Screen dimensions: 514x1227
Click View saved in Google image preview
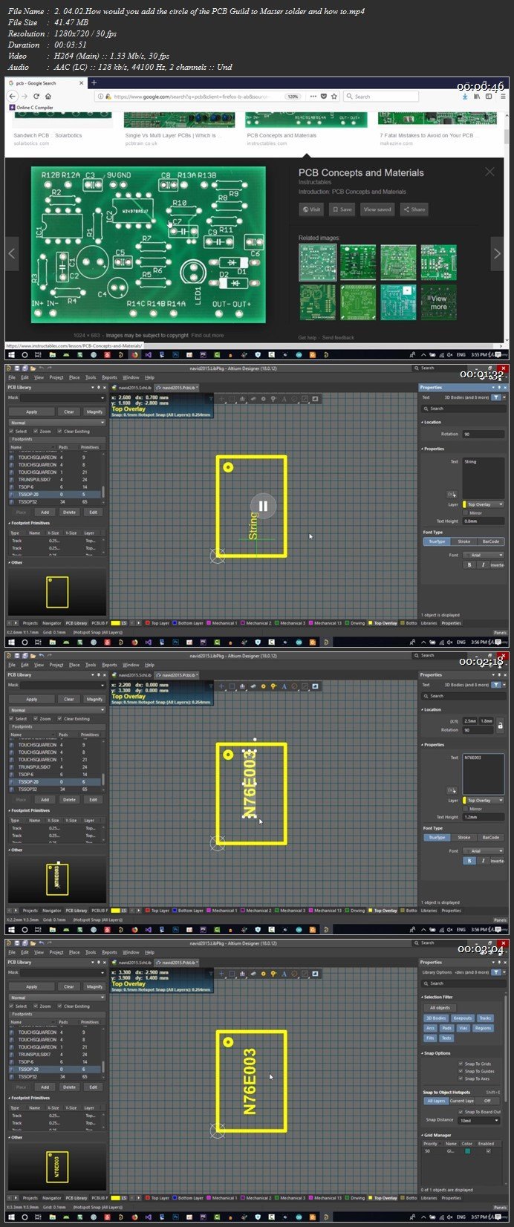[x=377, y=209]
